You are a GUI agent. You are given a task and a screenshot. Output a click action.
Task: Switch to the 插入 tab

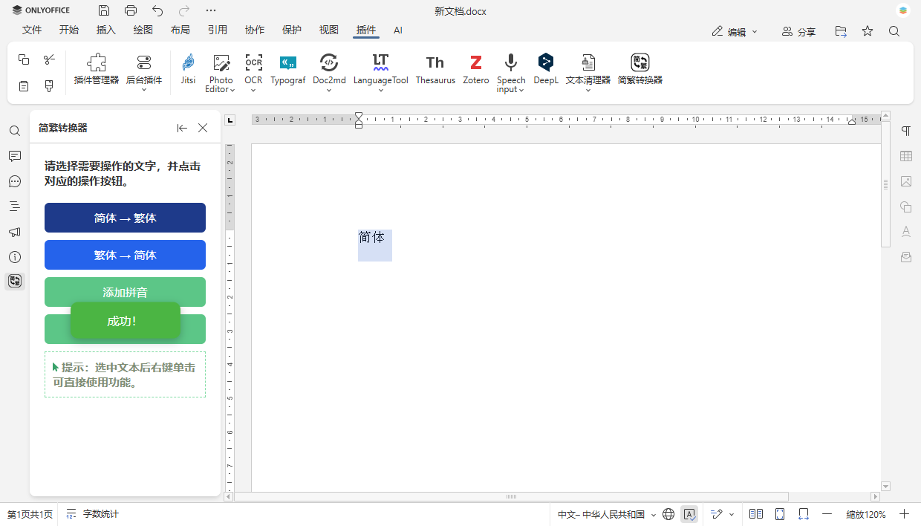click(x=106, y=30)
